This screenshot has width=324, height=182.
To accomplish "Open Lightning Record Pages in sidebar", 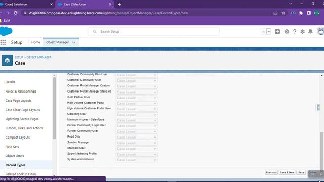I will 22,119.
